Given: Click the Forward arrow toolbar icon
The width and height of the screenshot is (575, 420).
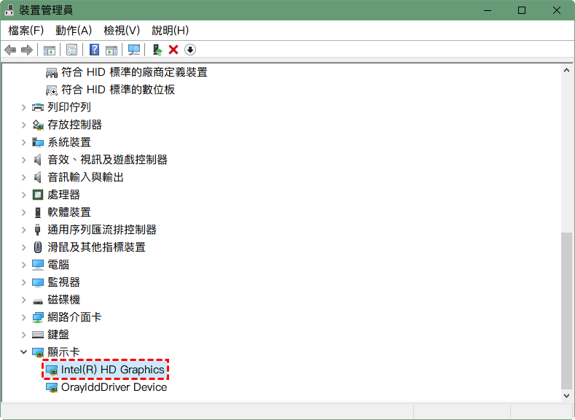Looking at the screenshot, I should pyautogui.click(x=27, y=50).
